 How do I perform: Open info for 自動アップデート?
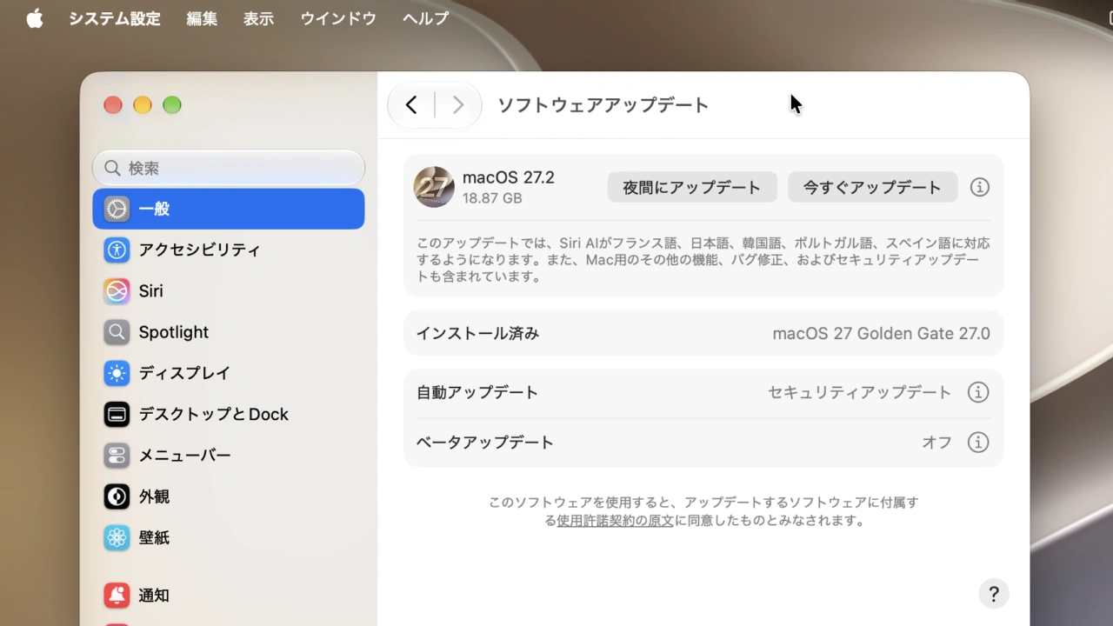(978, 392)
